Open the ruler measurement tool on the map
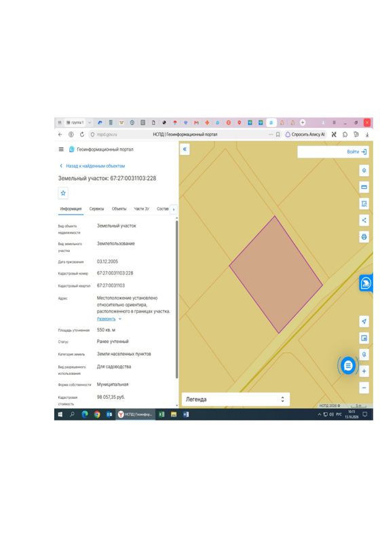The image size is (380, 538). (364, 187)
